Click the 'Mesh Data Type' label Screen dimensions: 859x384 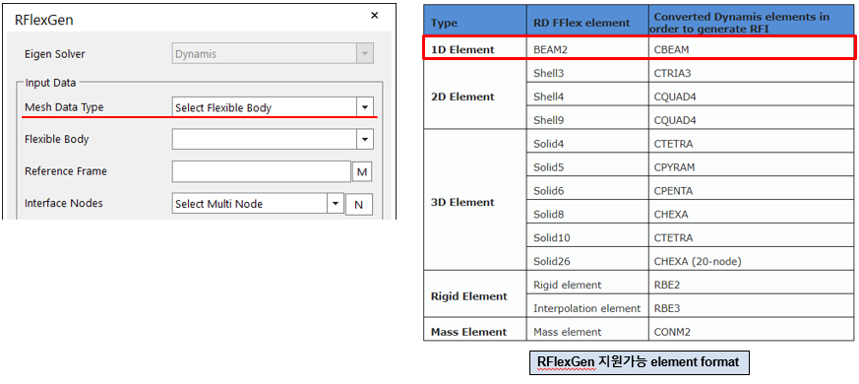click(x=64, y=107)
